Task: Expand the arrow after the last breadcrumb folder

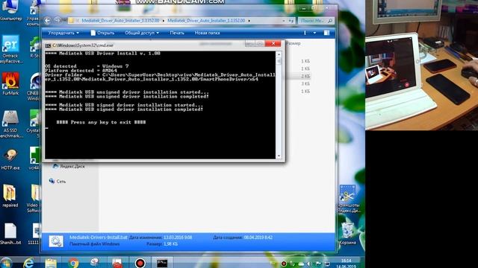Action: (249, 21)
